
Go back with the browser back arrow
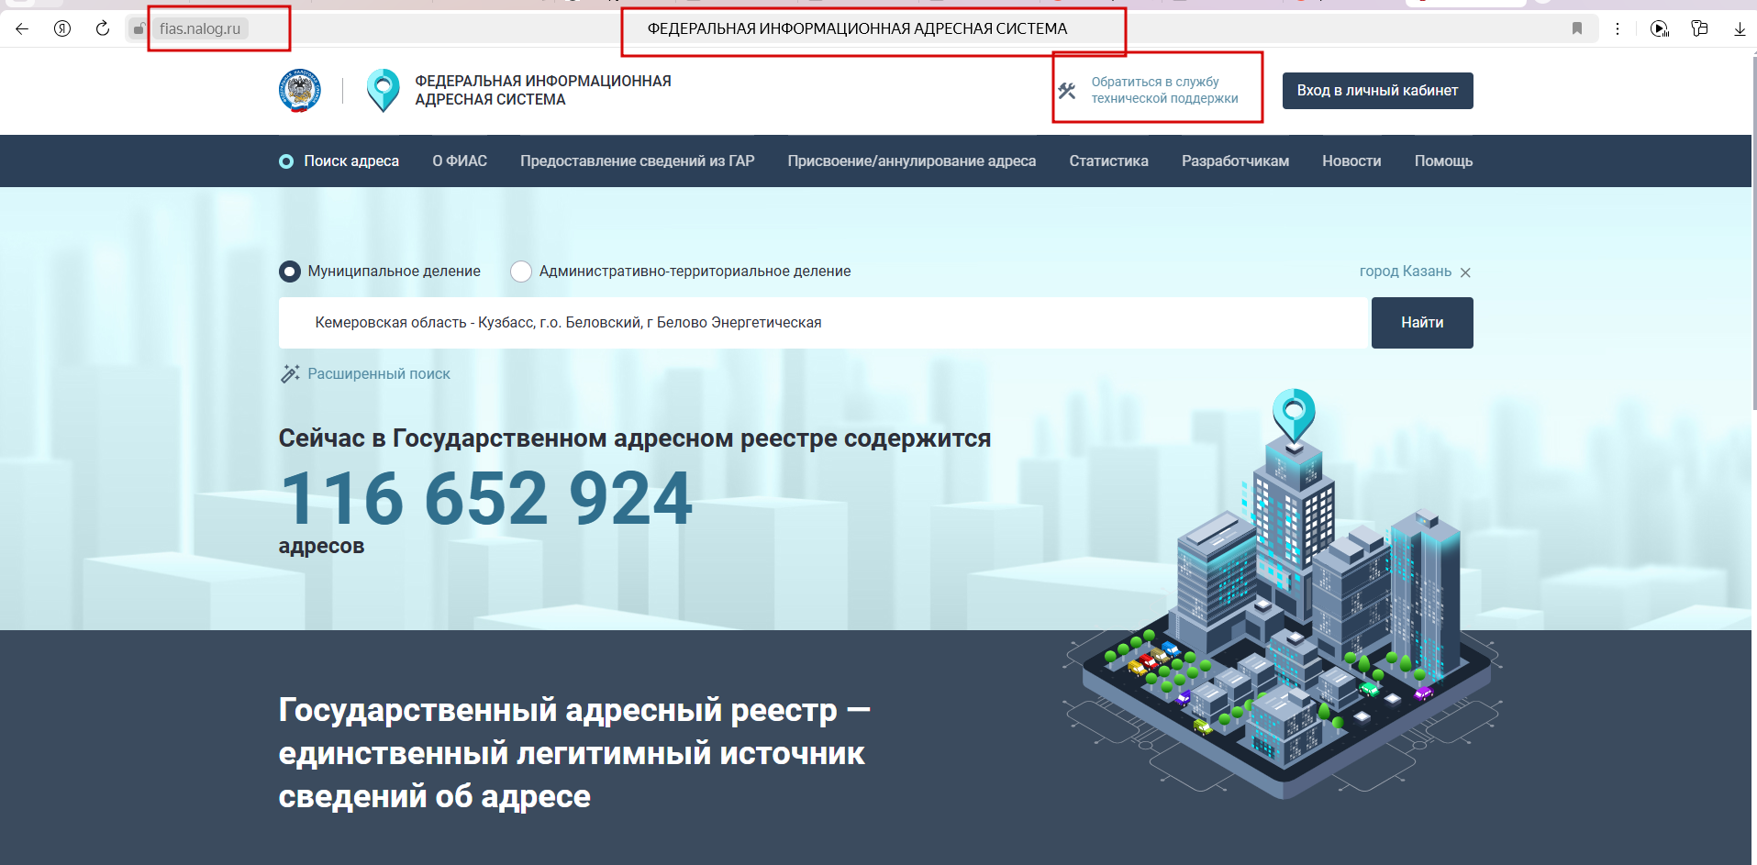click(x=22, y=28)
